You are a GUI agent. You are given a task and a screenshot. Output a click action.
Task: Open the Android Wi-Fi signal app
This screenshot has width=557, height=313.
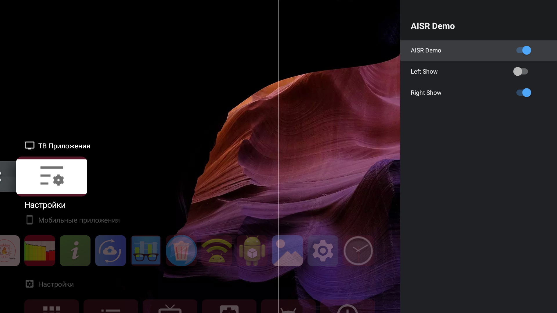(x=217, y=251)
